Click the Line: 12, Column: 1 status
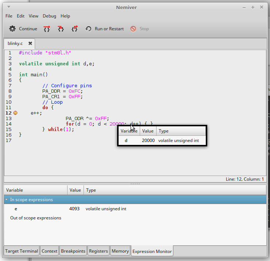 pyautogui.click(x=245, y=179)
